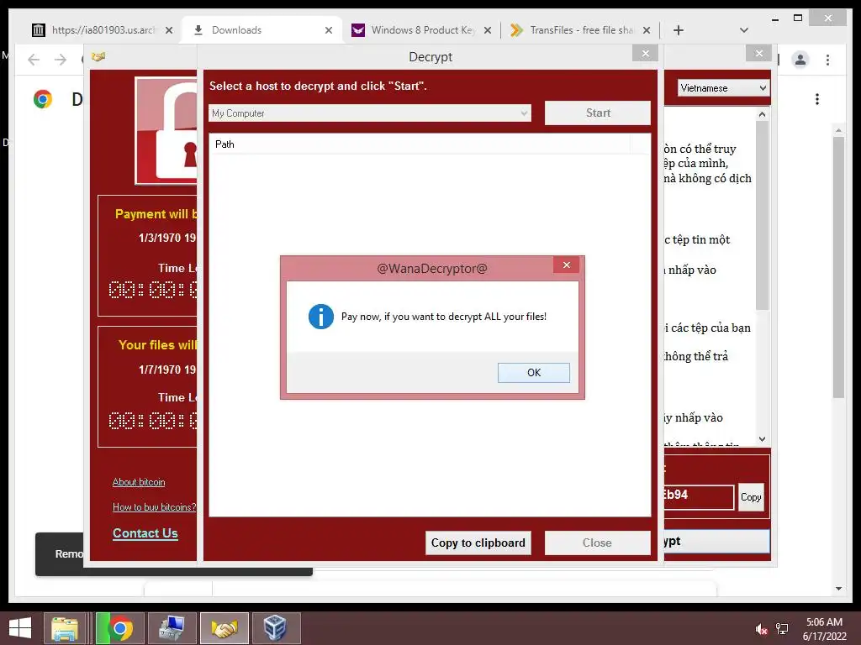861x645 pixels.
Task: Open Chrome profile avatar icon
Action: pos(800,60)
